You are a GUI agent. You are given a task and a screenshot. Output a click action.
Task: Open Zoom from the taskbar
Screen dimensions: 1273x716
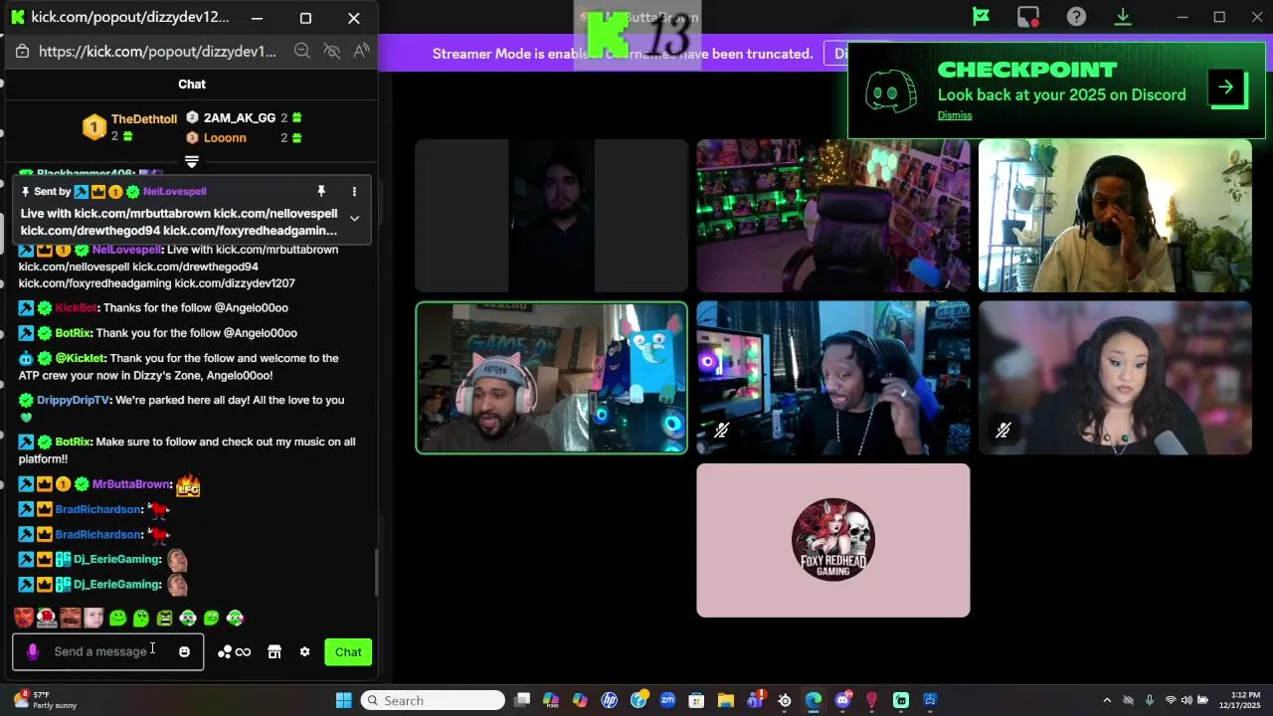[x=667, y=700]
